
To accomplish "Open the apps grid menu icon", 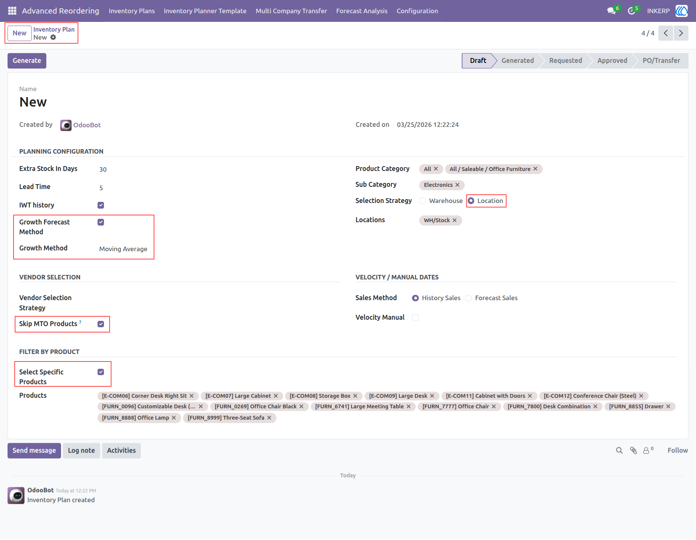I will (12, 11).
